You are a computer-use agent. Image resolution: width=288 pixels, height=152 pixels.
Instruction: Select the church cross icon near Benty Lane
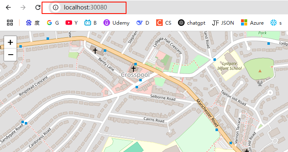point(95,51)
